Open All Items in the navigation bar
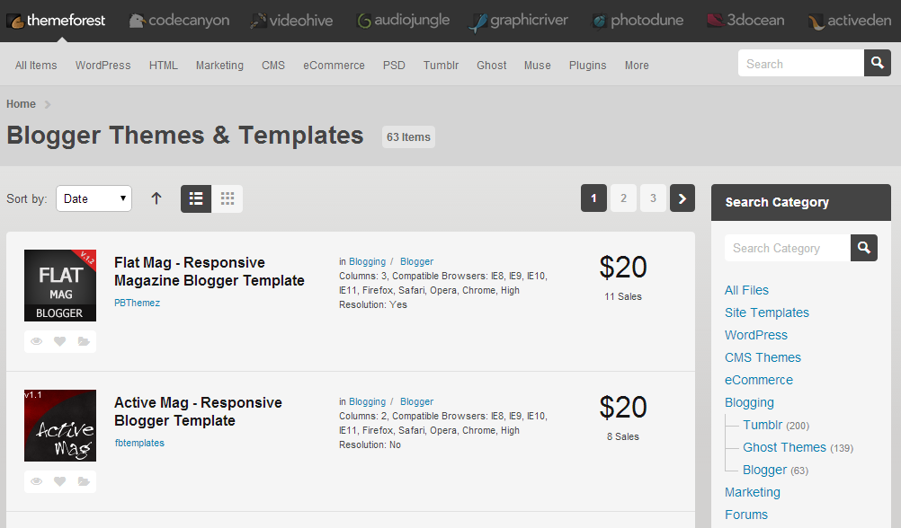The width and height of the screenshot is (901, 528). [x=36, y=66]
